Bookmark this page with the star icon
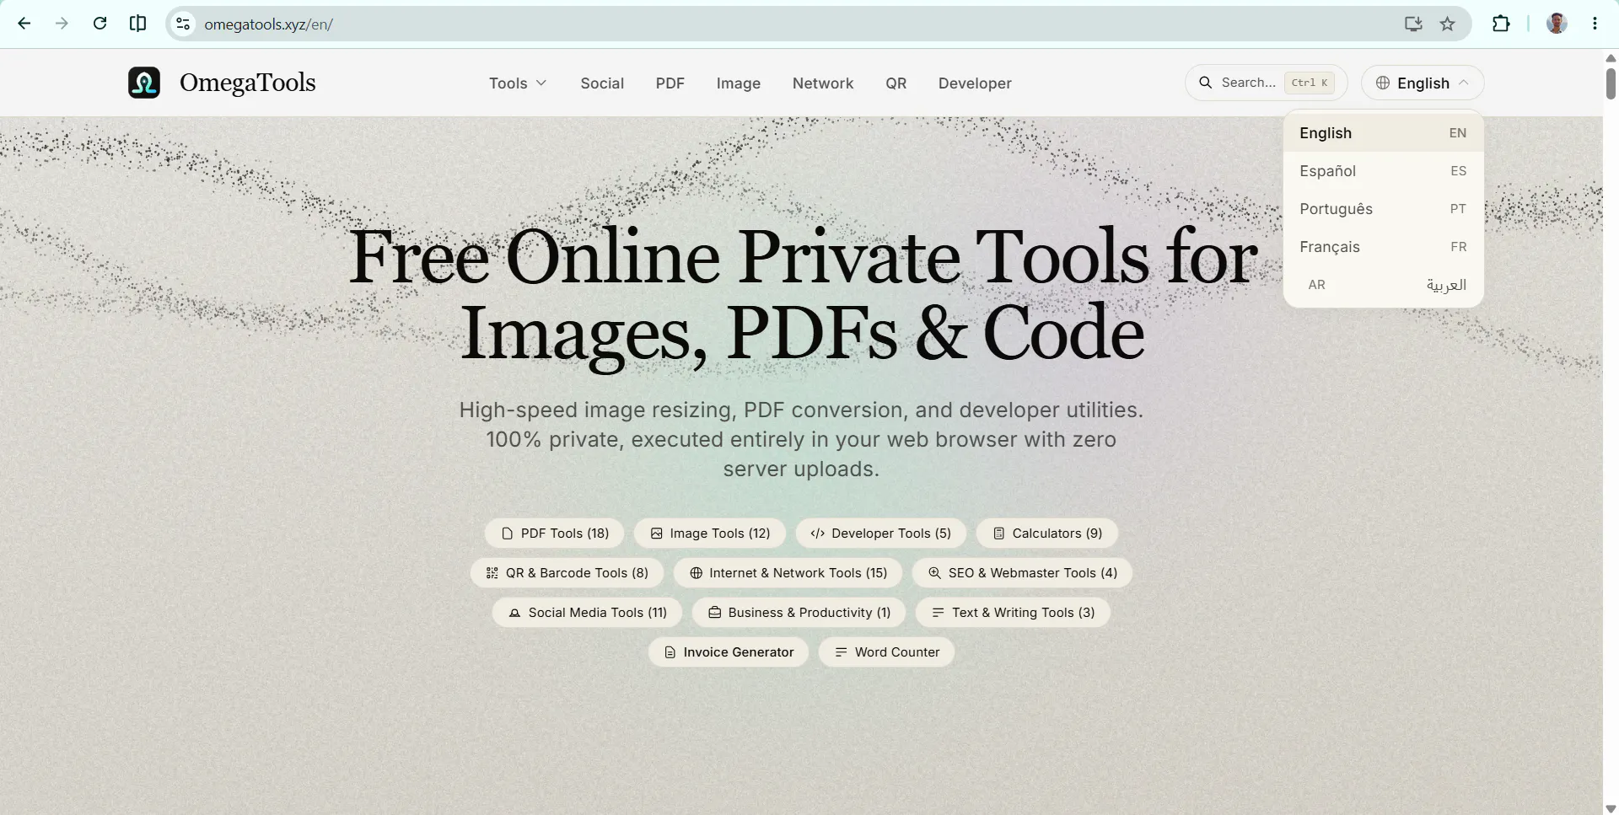This screenshot has height=815, width=1619. [x=1448, y=24]
